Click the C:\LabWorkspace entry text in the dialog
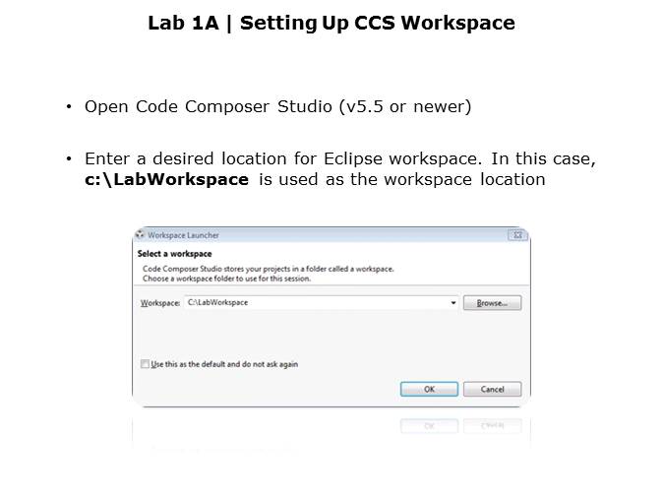Viewport: 663px width, 498px height. point(217,303)
